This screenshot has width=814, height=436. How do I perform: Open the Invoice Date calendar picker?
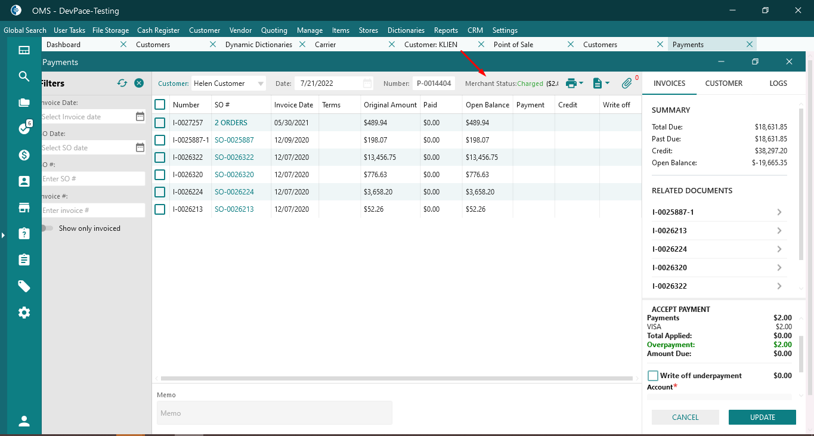point(140,117)
